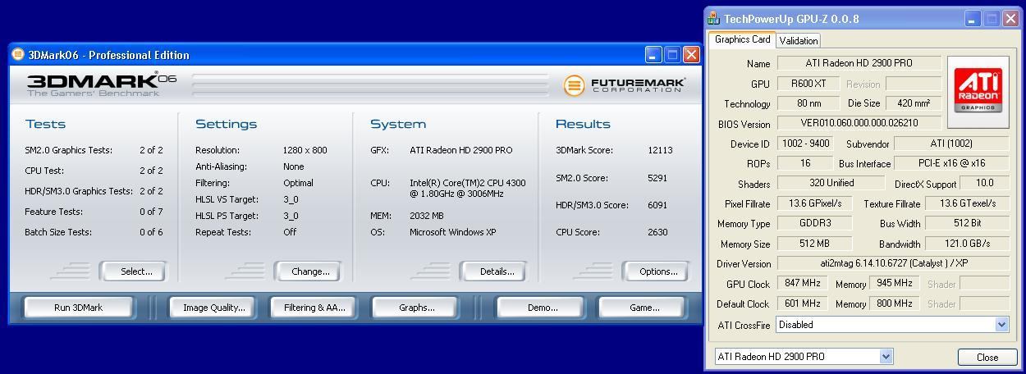
Task: Close the GPU-Z window using title bar X
Action: coord(1010,18)
